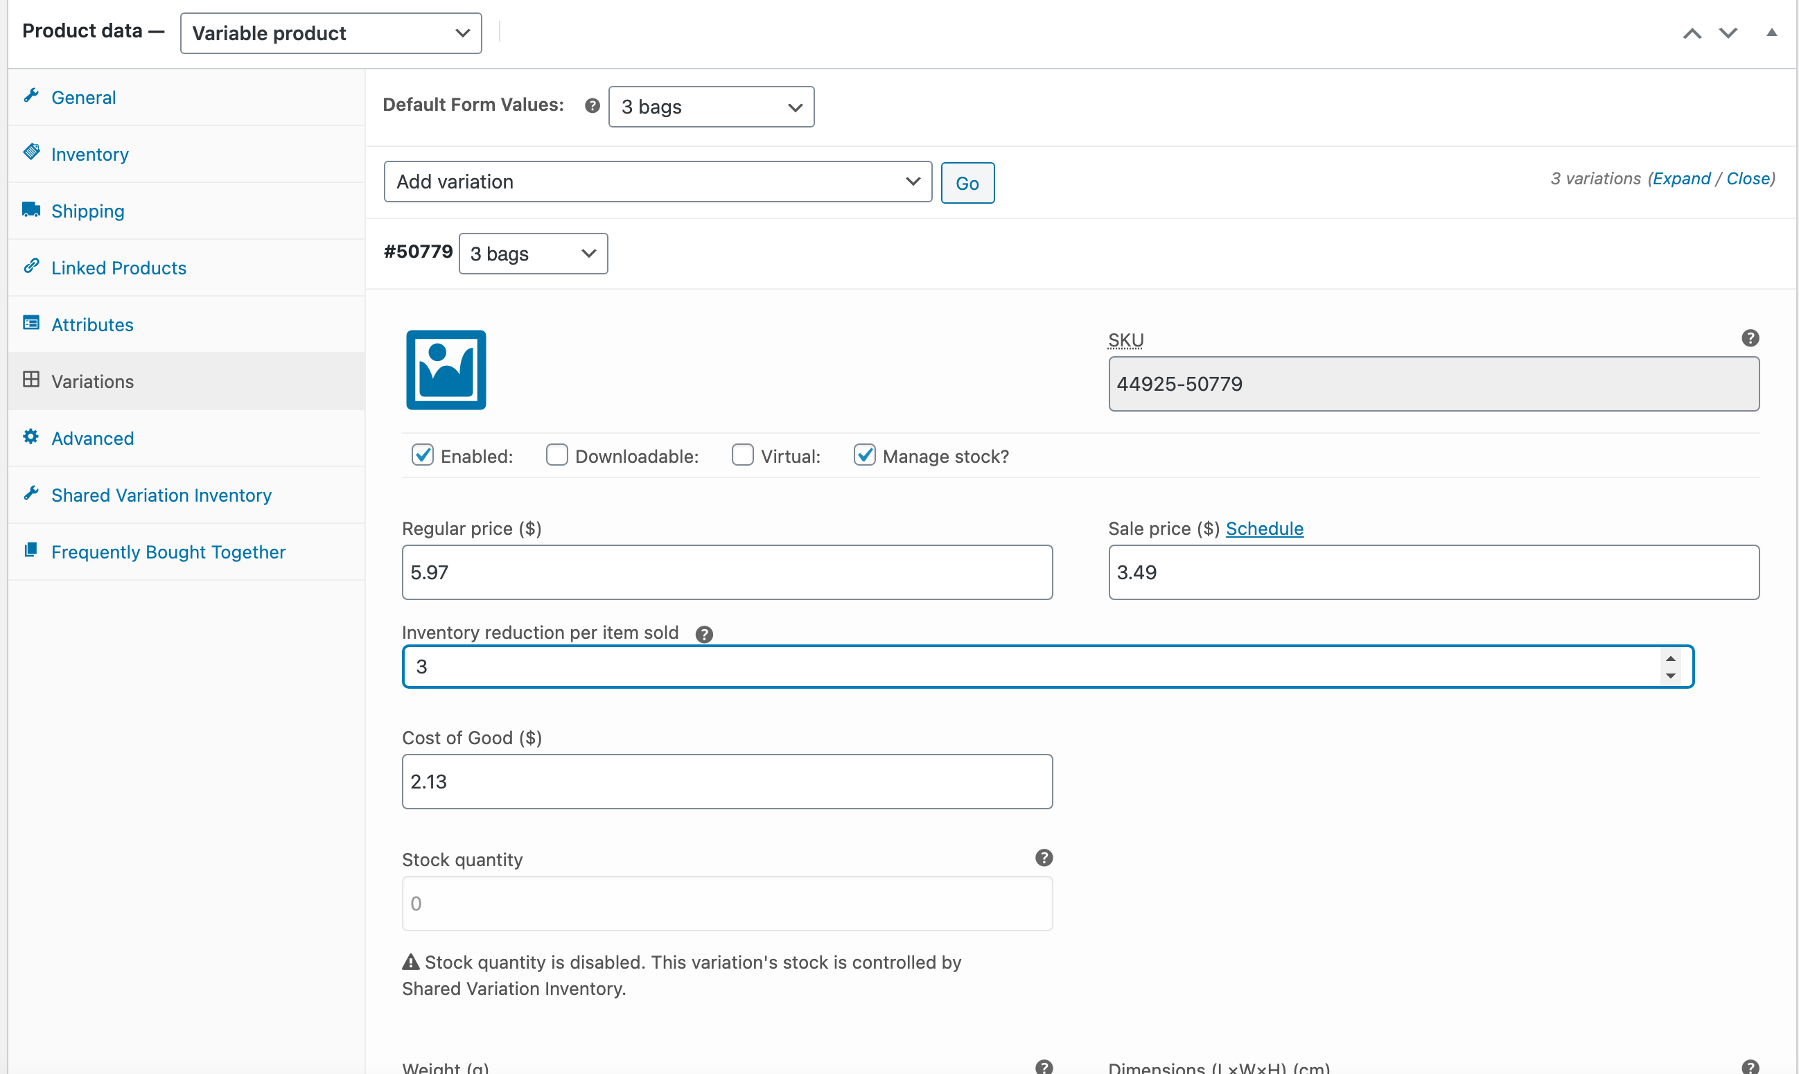Viewport: 1799px width, 1074px height.
Task: Open the Variable product type dropdown
Action: (x=331, y=33)
